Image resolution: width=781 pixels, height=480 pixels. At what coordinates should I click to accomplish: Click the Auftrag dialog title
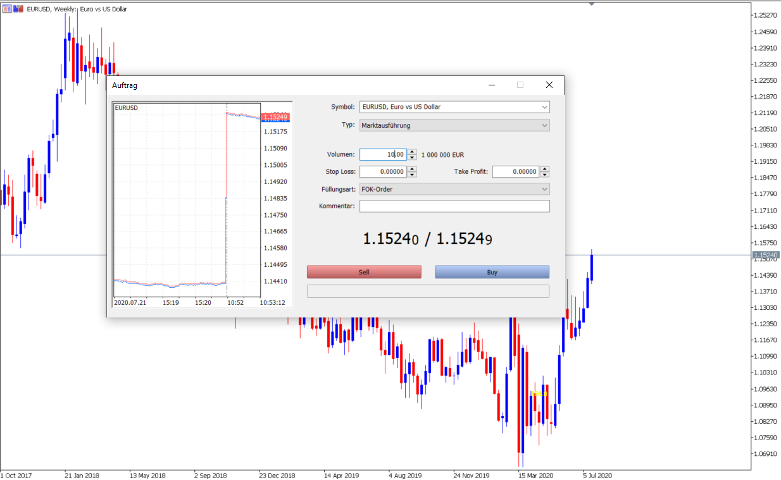(x=125, y=85)
